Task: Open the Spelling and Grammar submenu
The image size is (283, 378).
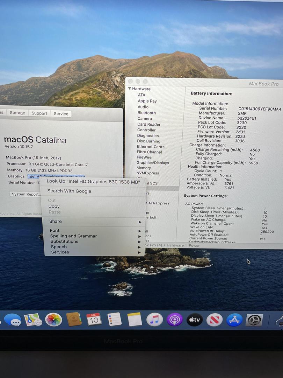Action: point(95,236)
